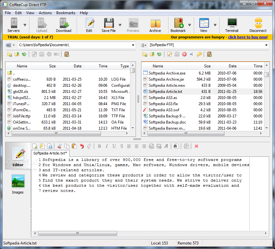This screenshot has width=275, height=249.
Task: Open local drive selector dropdown arrow
Action: point(14,45)
